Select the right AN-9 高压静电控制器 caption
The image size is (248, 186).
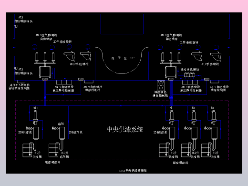tap(191, 89)
